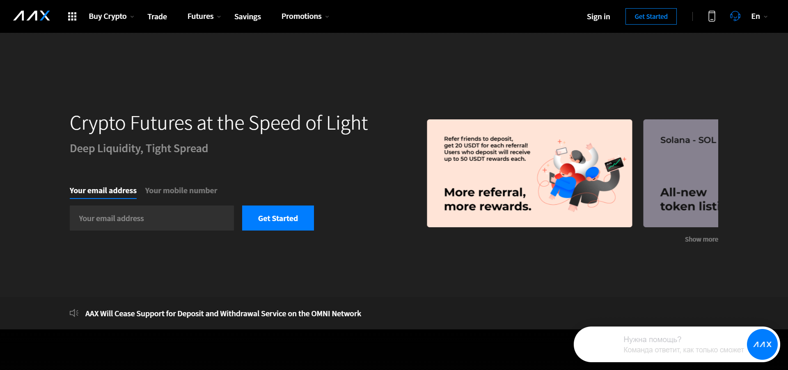This screenshot has width=788, height=370.
Task: Click outlined Get Started button in header
Action: [651, 16]
